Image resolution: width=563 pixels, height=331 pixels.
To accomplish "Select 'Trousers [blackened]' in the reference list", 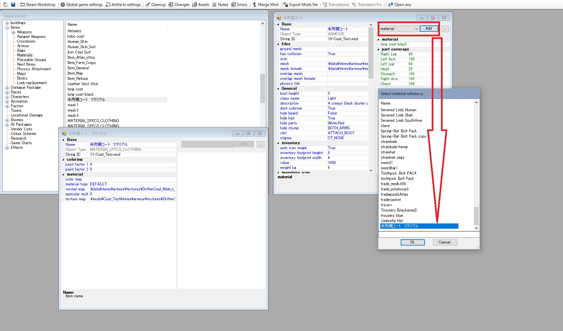I will (398, 210).
